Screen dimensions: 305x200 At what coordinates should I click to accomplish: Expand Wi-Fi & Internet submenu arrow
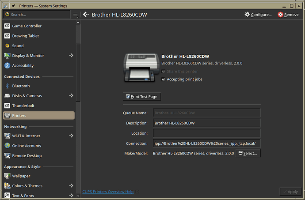71,136
